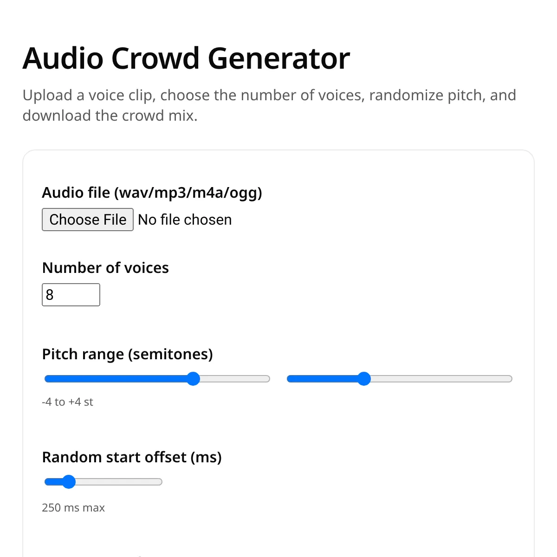Click the gray unfilled part of left pitch slider
The image size is (557, 557).
tap(235, 379)
